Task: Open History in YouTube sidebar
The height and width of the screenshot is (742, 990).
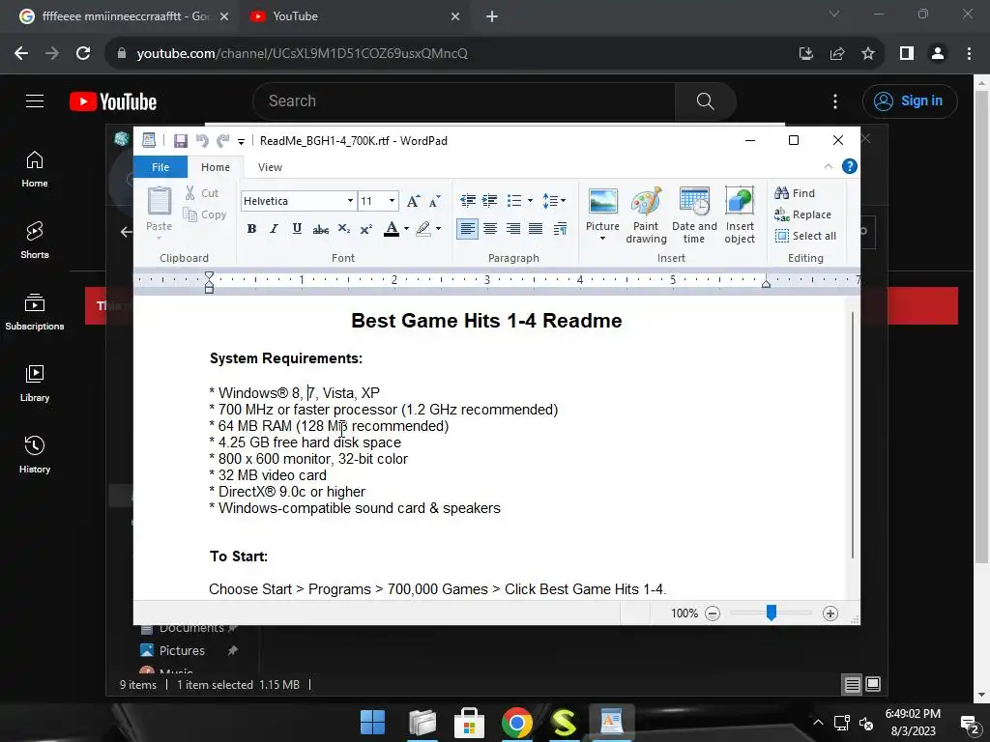Action: pyautogui.click(x=35, y=454)
